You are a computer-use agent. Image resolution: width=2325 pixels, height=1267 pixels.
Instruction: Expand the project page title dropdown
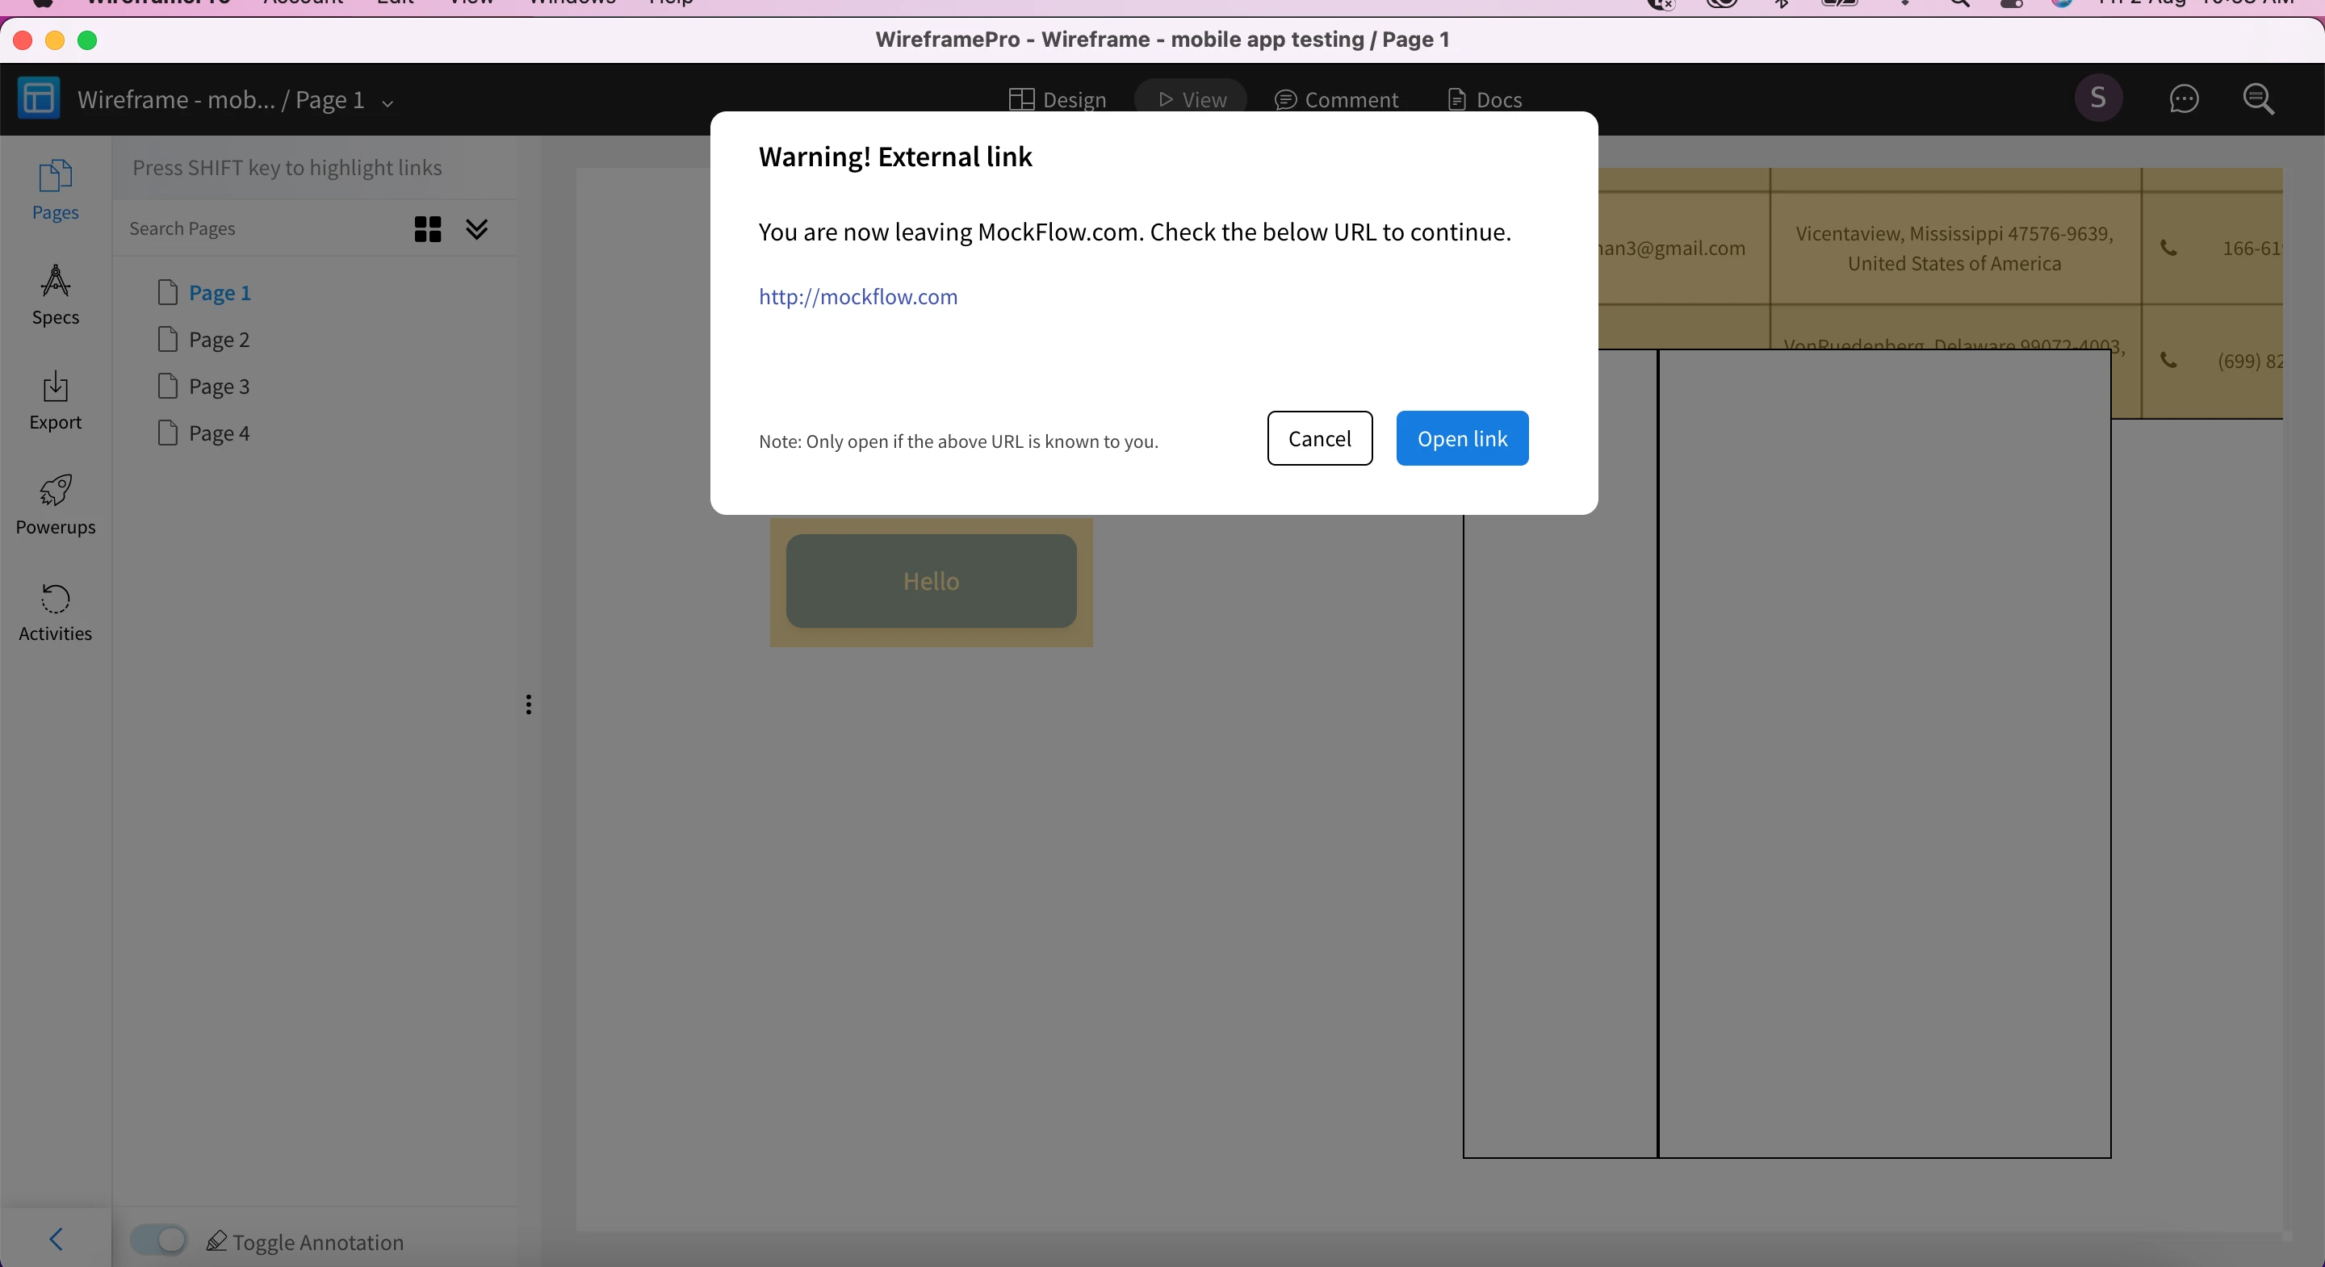[x=388, y=102]
